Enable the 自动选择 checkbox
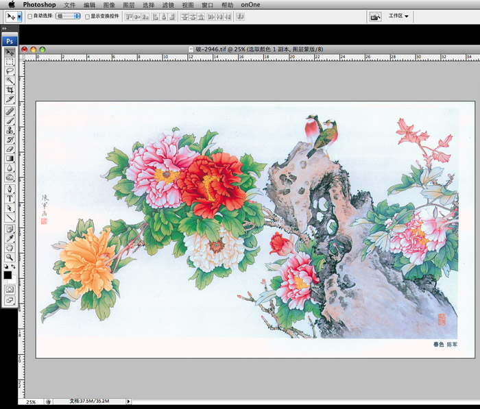 click(x=30, y=16)
